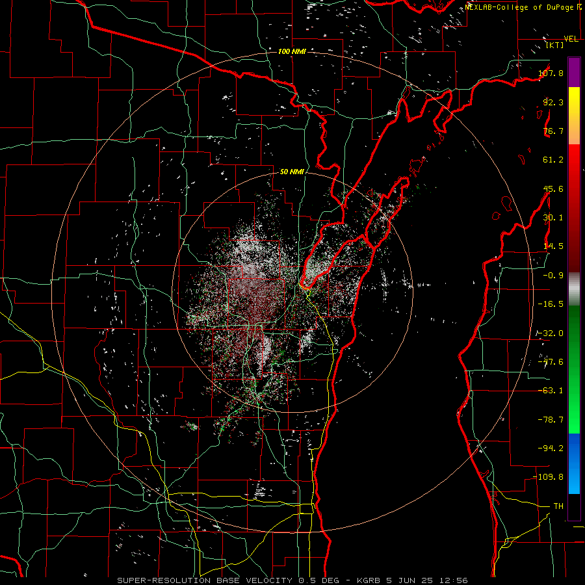585x585 pixels.
Task: Click the TH threshold label
Action: click(558, 506)
